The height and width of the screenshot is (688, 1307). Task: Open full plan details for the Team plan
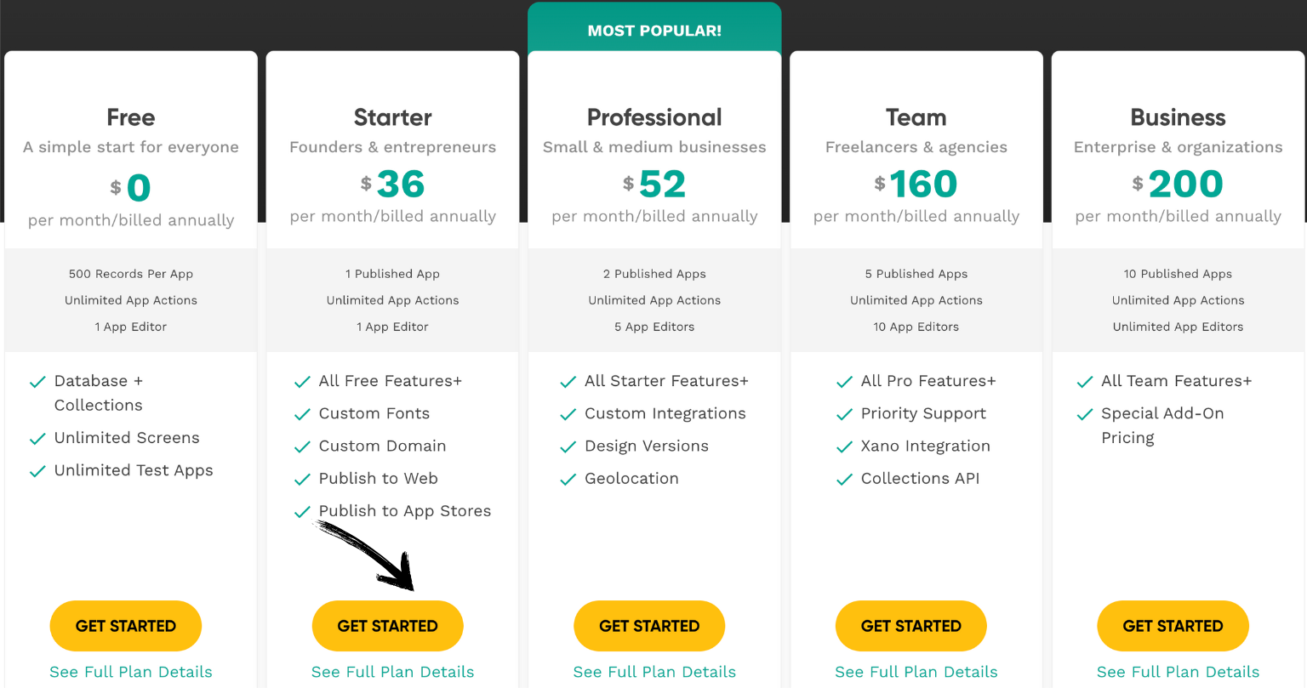[916, 672]
